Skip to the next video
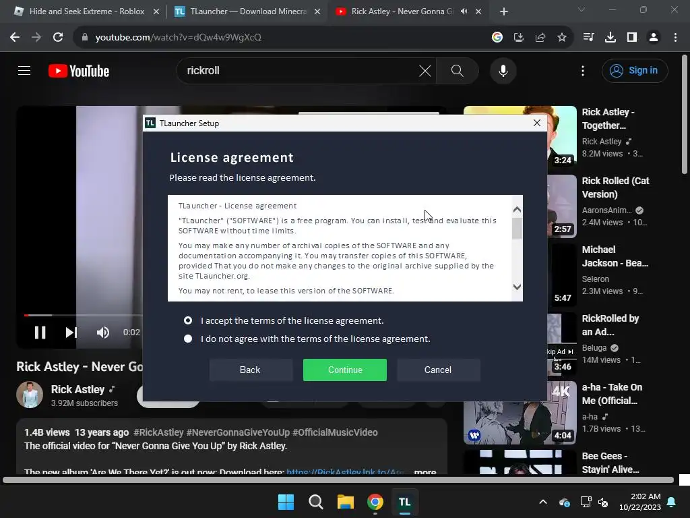The height and width of the screenshot is (518, 690). 71,333
